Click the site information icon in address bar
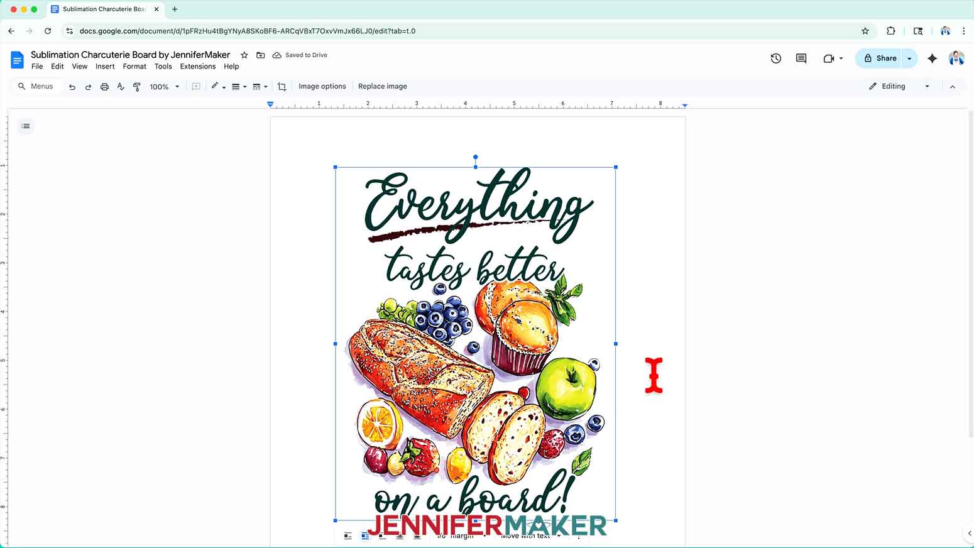This screenshot has height=548, width=974. coord(70,31)
